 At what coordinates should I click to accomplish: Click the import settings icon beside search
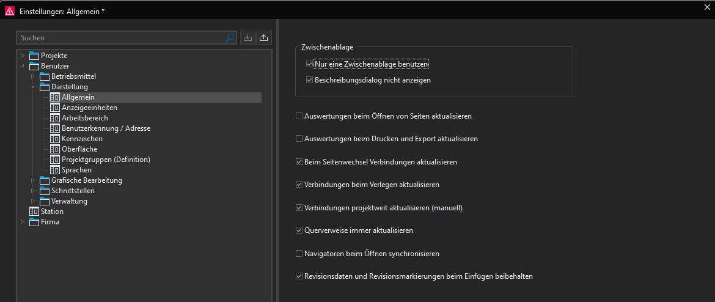[x=248, y=38]
